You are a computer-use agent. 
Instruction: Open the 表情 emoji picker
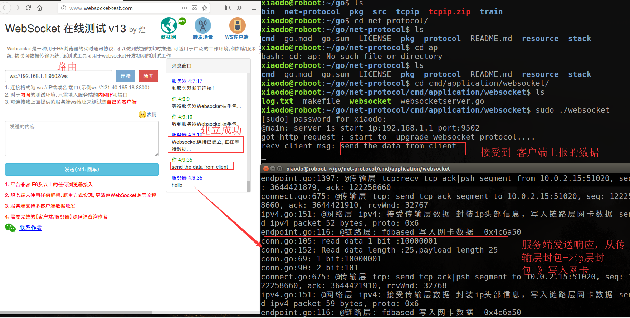148,114
